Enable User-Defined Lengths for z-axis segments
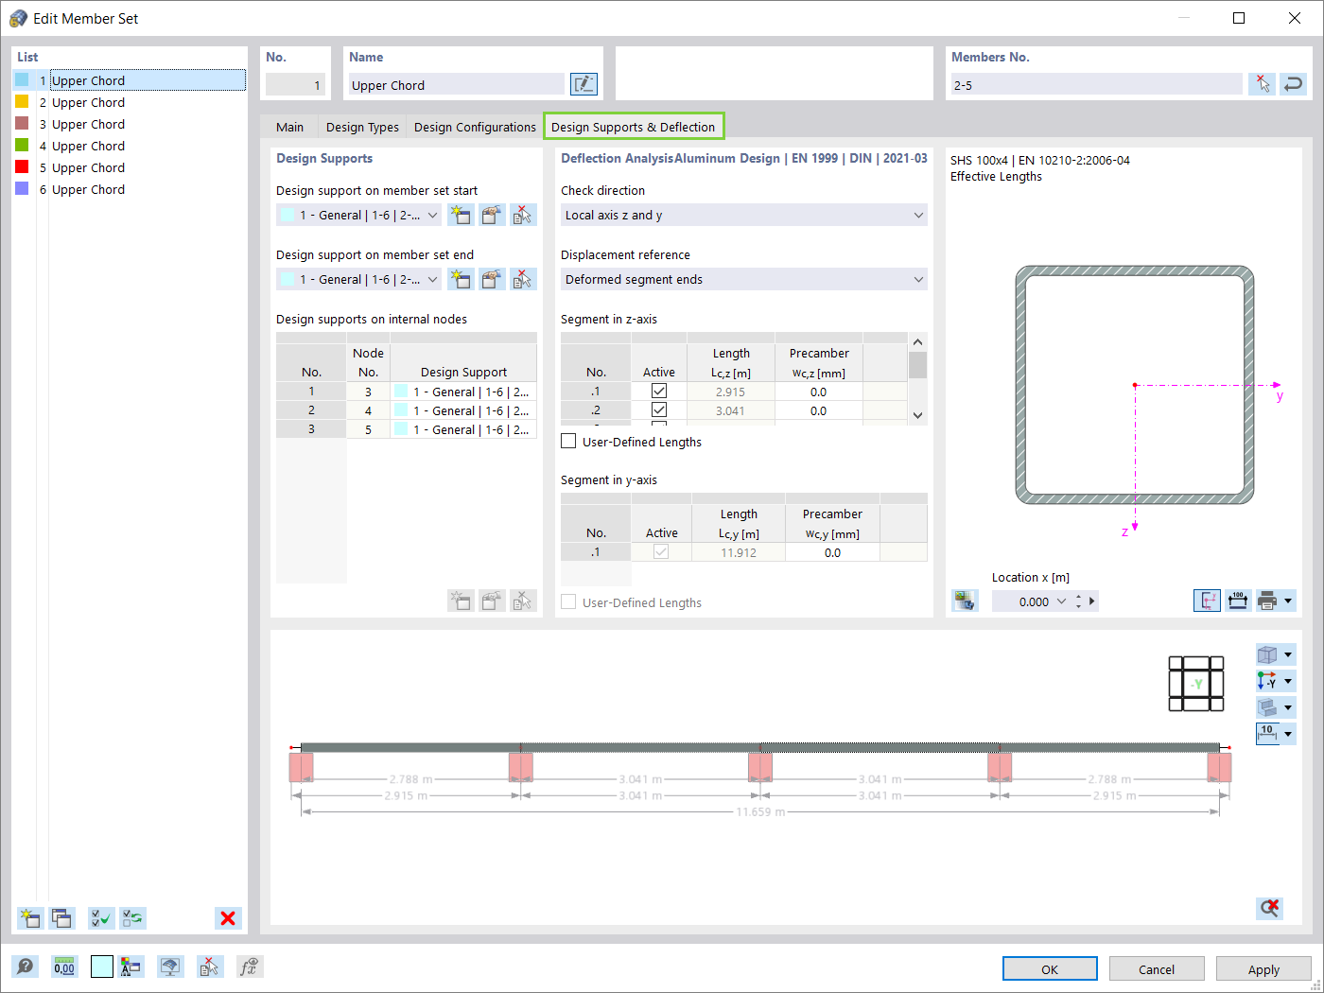Image resolution: width=1324 pixels, height=993 pixels. click(x=567, y=440)
